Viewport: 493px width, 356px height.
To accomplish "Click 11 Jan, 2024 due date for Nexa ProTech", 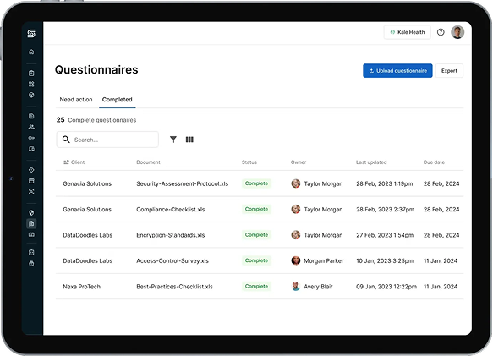I will 441,287.
